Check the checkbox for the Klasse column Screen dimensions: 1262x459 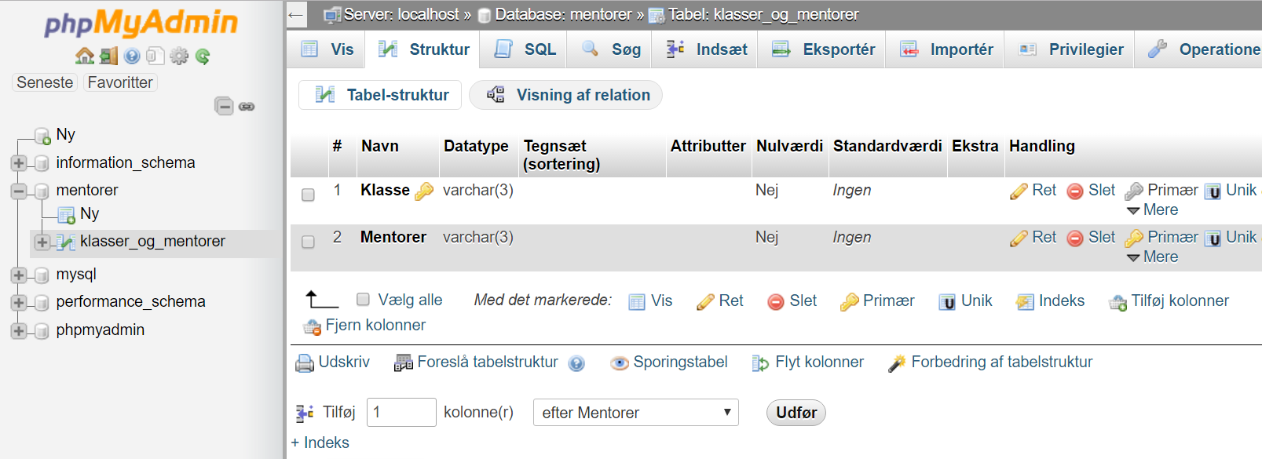point(308,195)
